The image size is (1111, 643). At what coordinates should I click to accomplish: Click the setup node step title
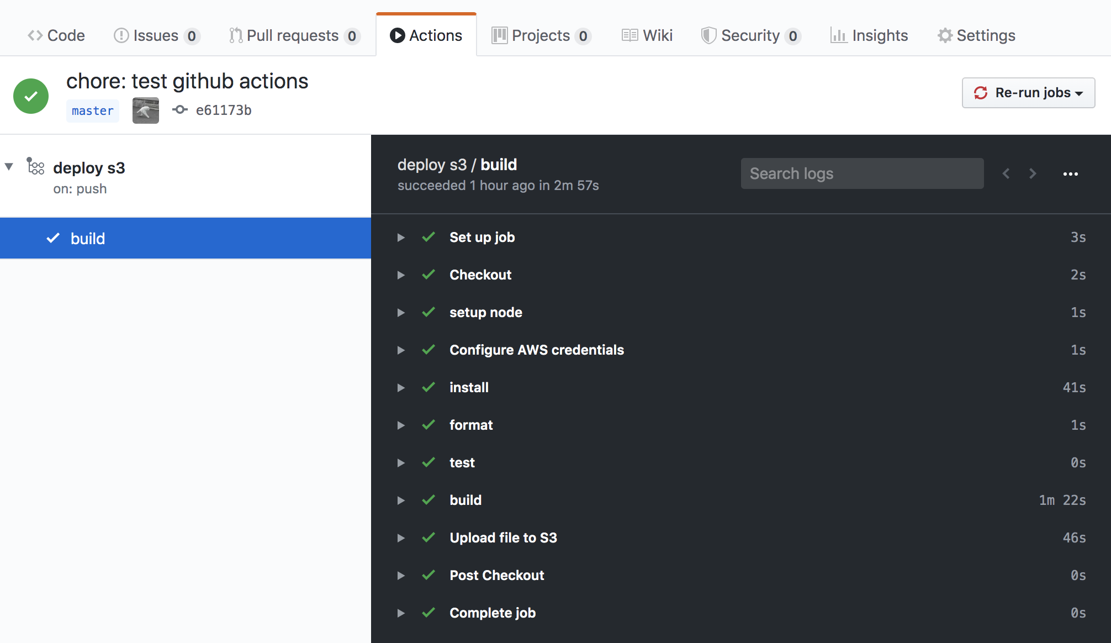(x=486, y=313)
